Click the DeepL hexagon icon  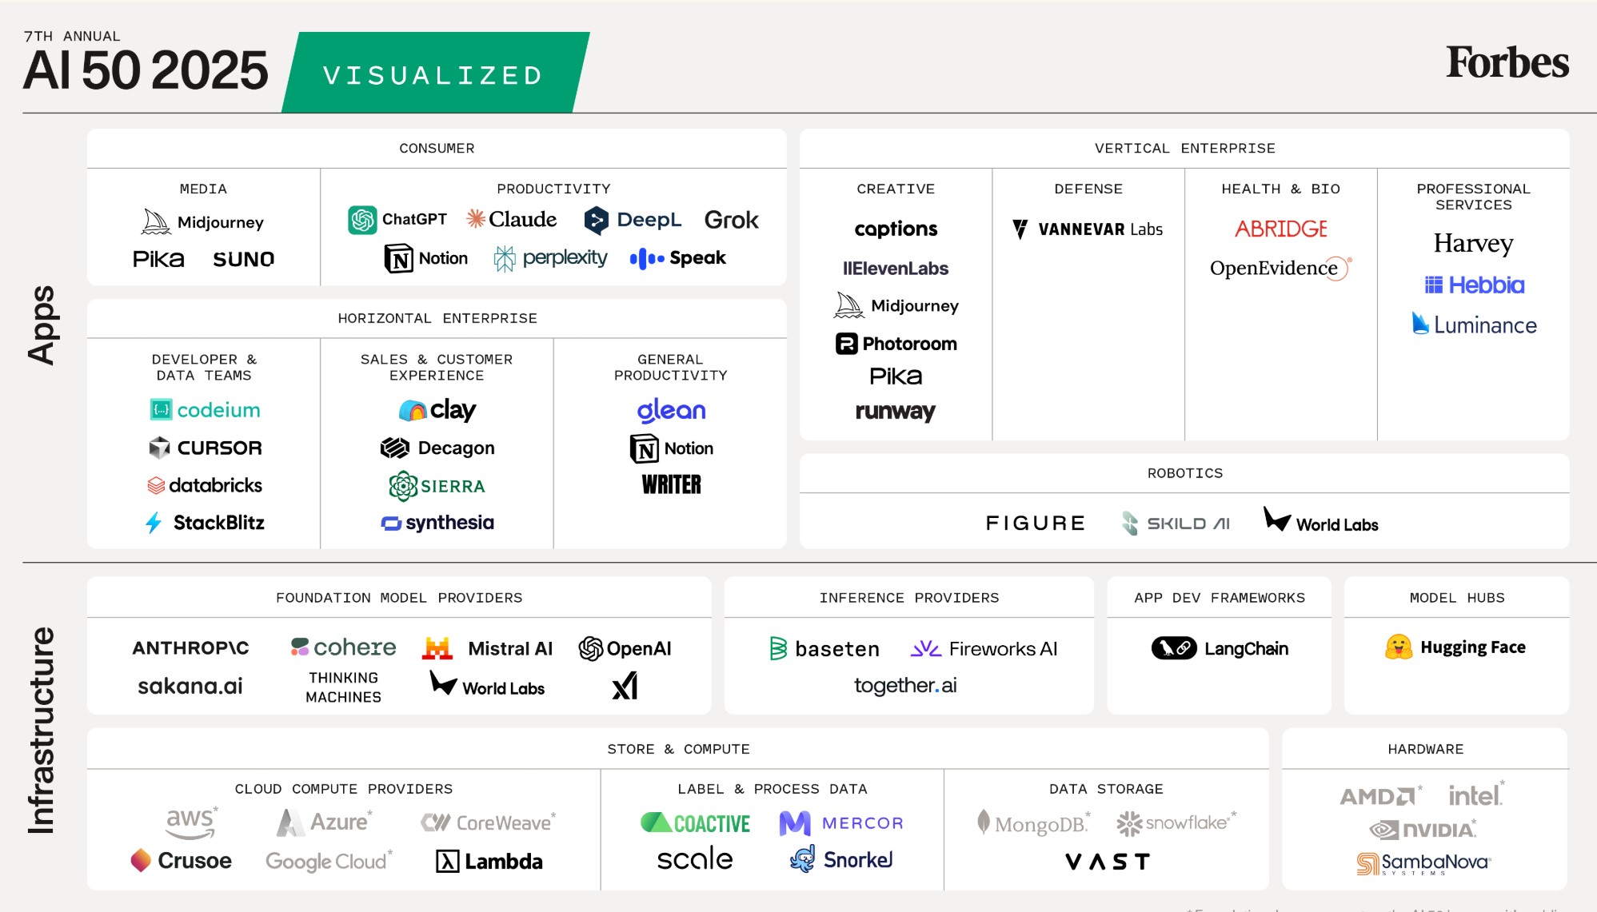click(x=596, y=220)
